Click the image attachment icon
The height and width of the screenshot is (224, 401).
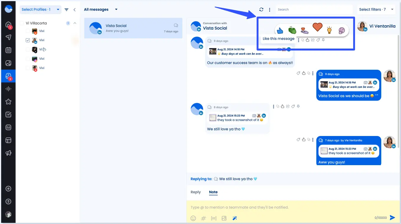pos(224,218)
